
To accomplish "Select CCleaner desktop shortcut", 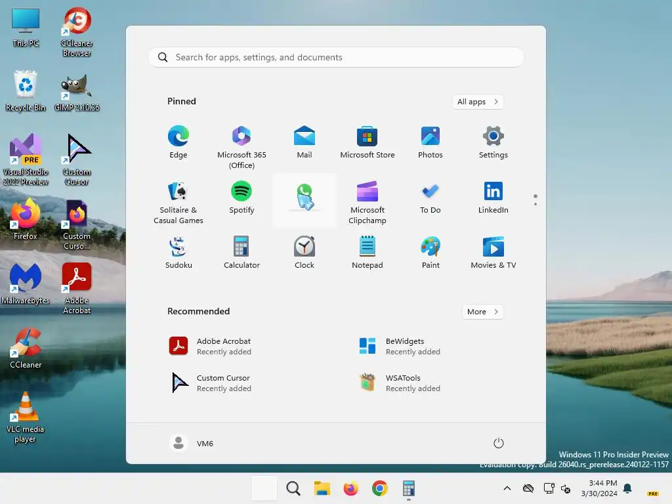I will click(26, 348).
